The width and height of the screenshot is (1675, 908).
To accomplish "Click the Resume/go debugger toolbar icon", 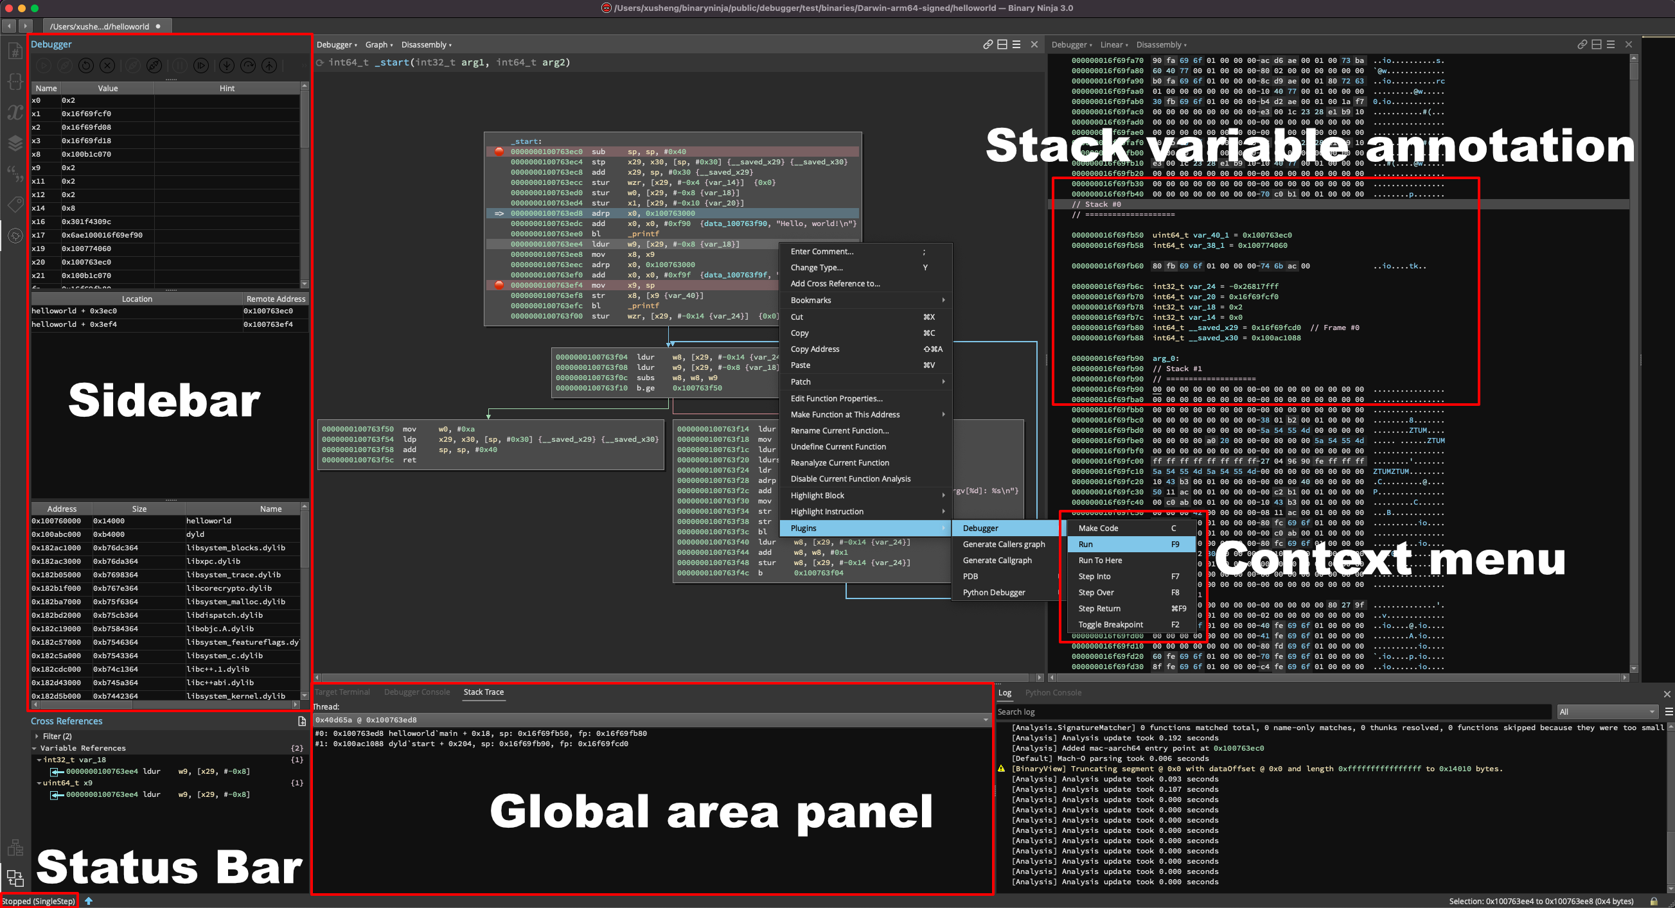I will coord(202,65).
